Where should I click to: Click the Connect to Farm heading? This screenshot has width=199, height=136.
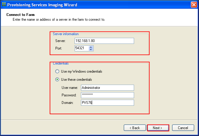pos(21,15)
